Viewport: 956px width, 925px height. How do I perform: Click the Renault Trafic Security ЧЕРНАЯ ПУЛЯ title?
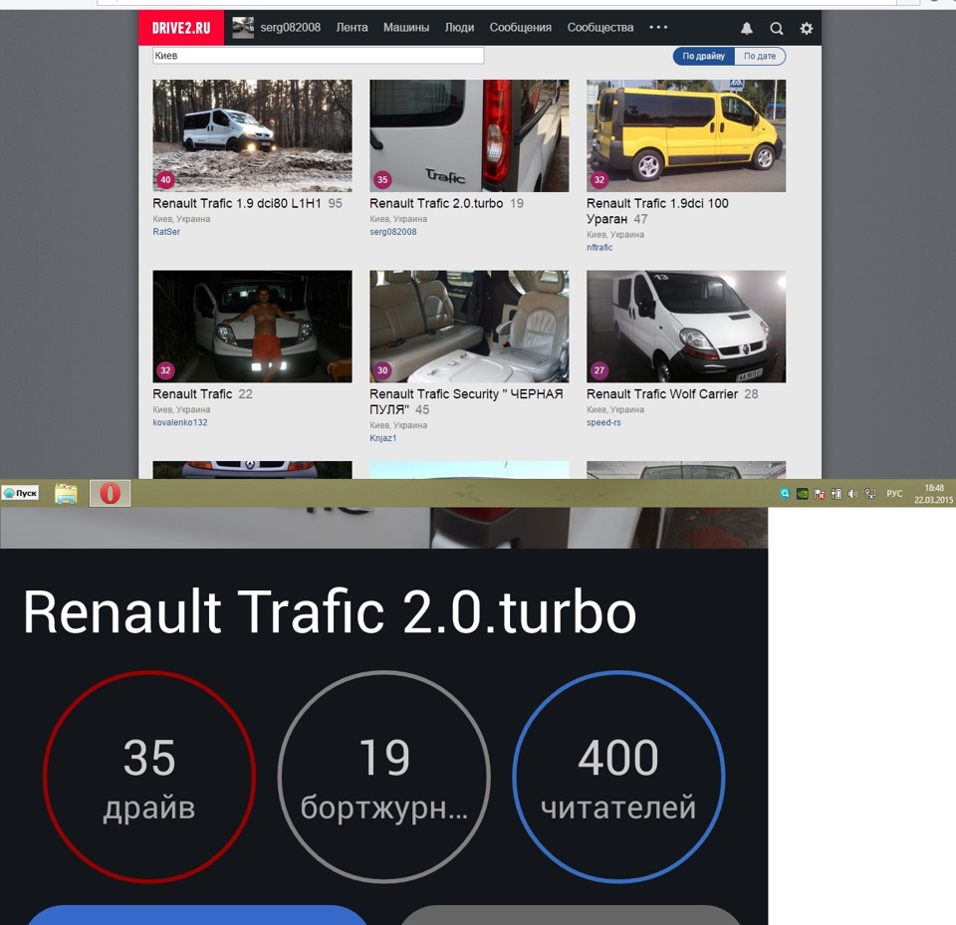[466, 402]
